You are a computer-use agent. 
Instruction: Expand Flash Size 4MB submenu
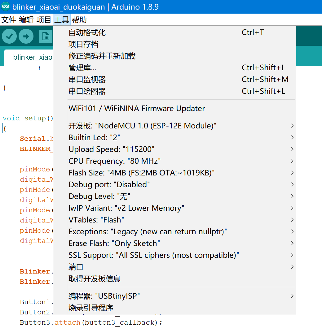[174, 173]
